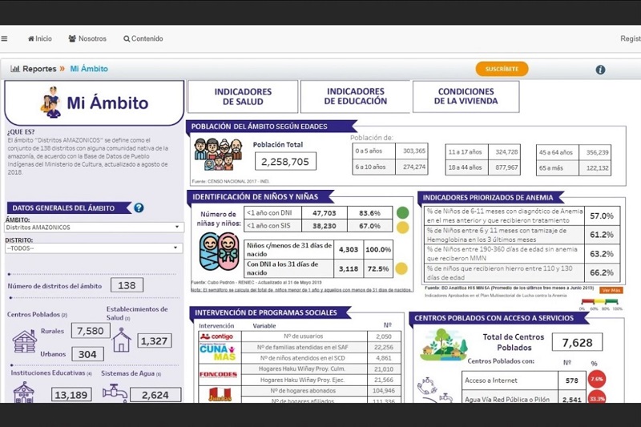Go to Inicio home page

pyautogui.click(x=39, y=38)
